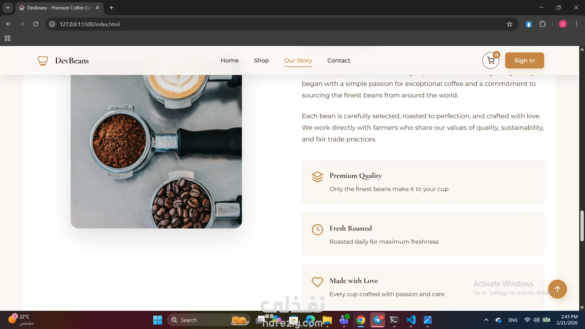This screenshot has width=585, height=329.
Task: Click the Chrome profile avatar
Action: pyautogui.click(x=563, y=24)
